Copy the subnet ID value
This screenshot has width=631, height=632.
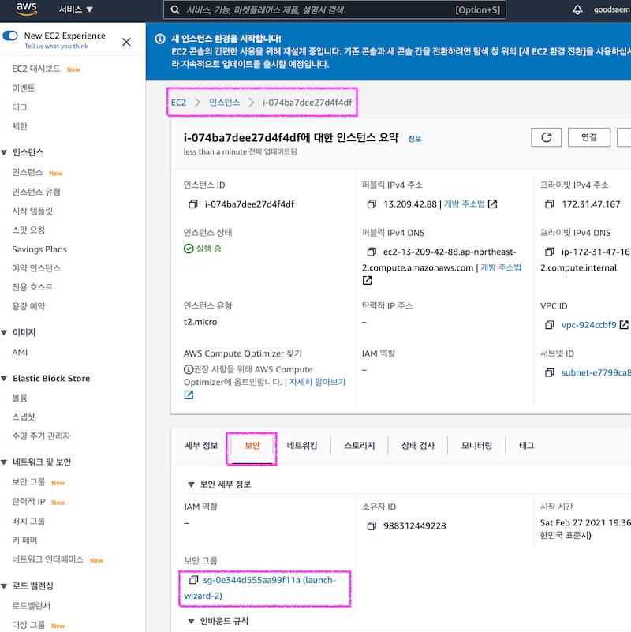point(550,373)
